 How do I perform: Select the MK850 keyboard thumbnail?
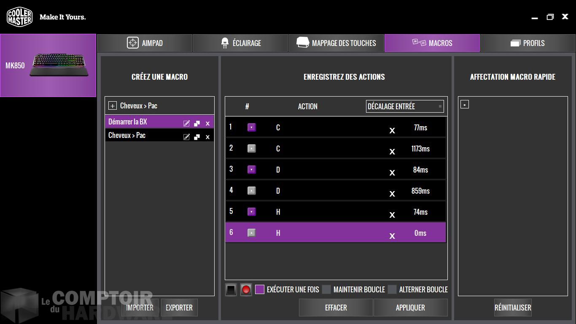(48, 65)
